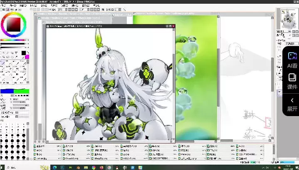
Task: Open the 视图 View menu
Action: coord(75,5)
